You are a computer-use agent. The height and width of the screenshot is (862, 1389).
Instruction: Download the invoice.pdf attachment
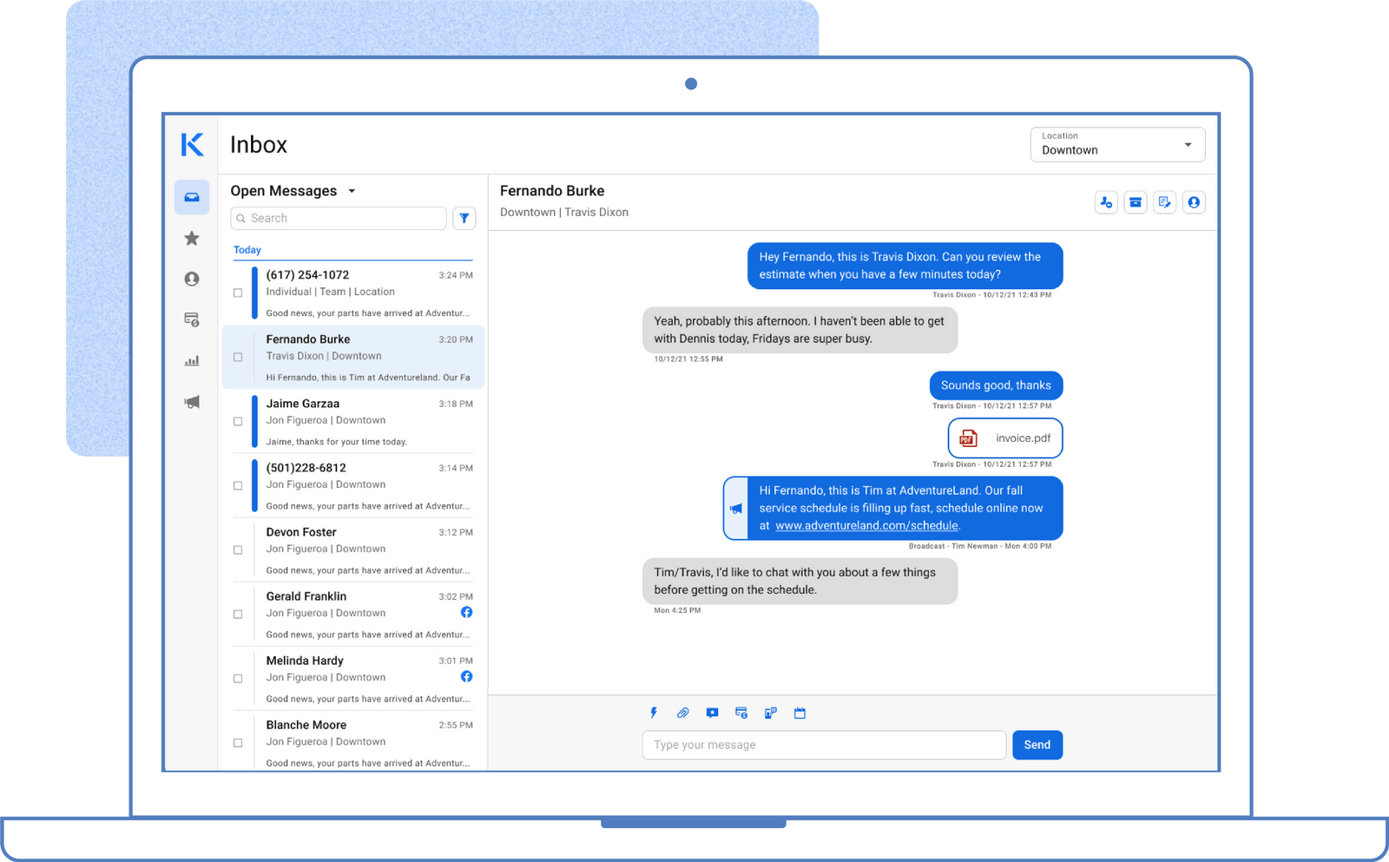(x=1004, y=438)
